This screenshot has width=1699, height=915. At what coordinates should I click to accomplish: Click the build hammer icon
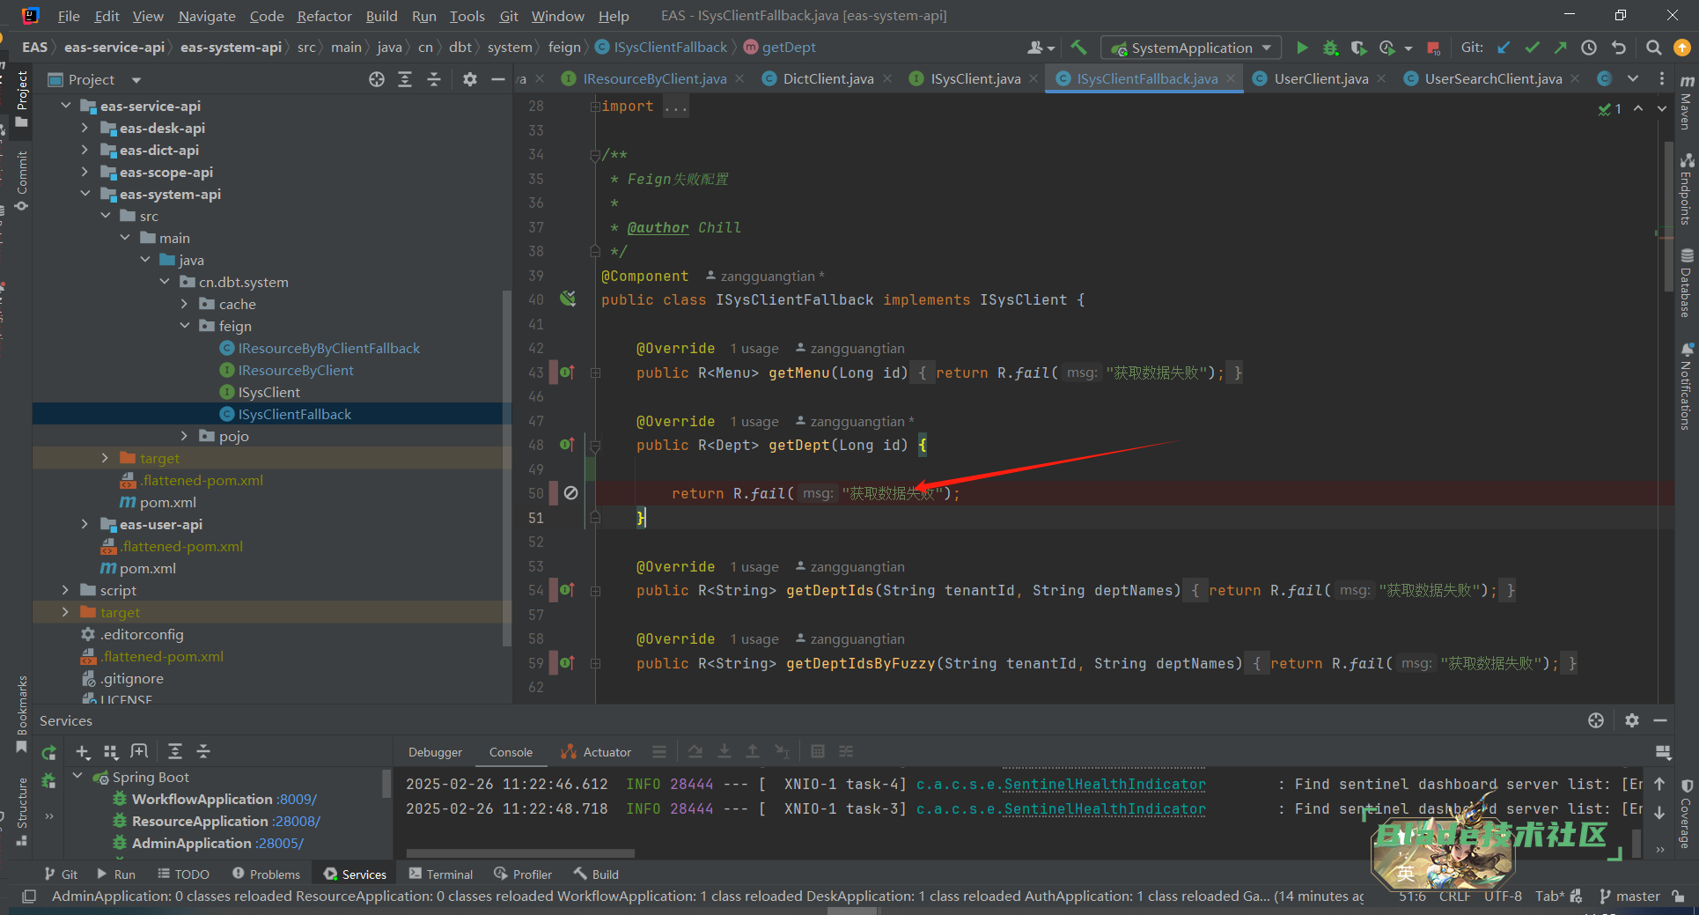tap(1078, 48)
